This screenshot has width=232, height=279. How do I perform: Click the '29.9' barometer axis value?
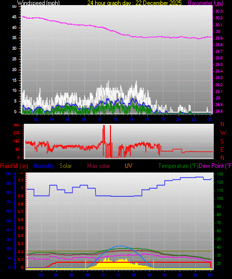click(219, 38)
